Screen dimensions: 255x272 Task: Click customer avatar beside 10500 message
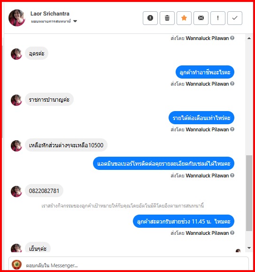(16, 146)
